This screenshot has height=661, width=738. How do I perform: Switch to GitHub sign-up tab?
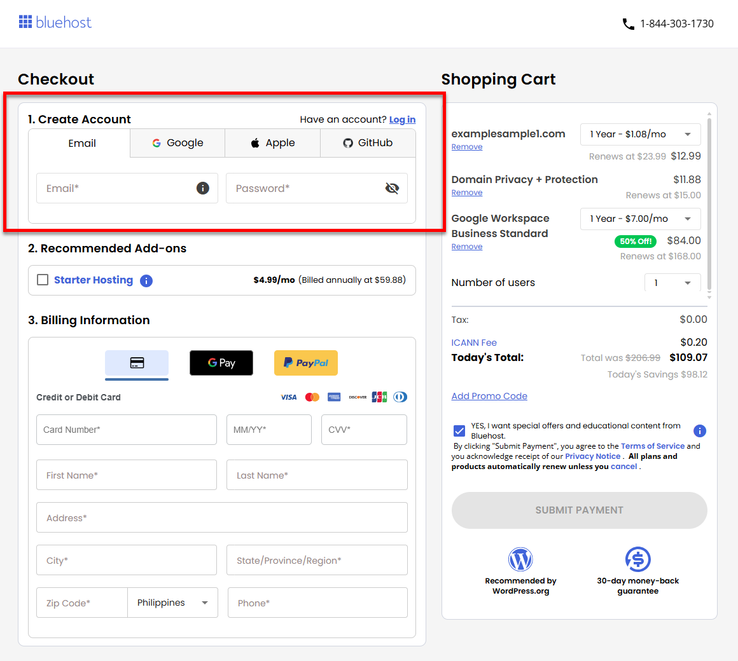[368, 143]
